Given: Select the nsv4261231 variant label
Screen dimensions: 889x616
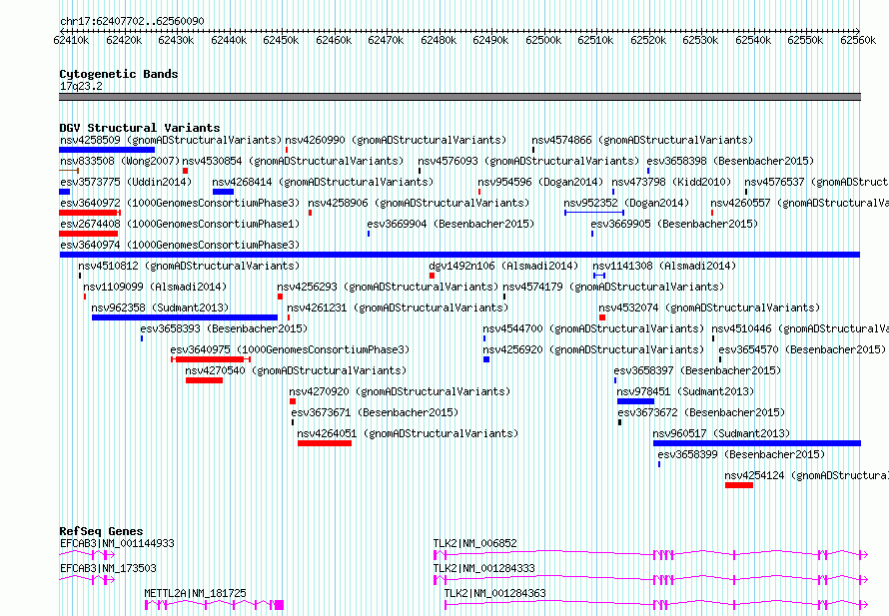Looking at the screenshot, I should coord(398,308).
